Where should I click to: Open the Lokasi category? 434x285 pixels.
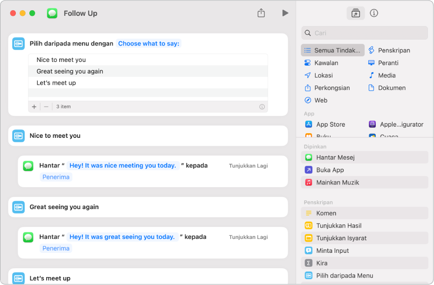pyautogui.click(x=323, y=75)
